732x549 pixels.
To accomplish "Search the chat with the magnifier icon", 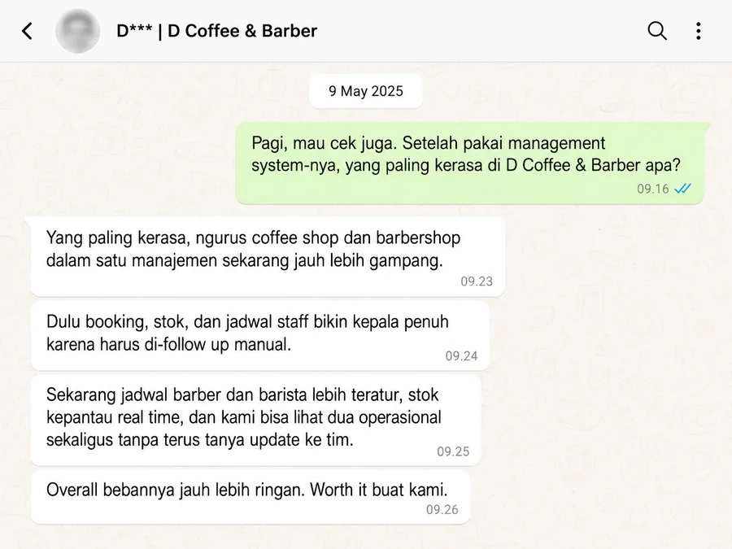I will tap(657, 31).
